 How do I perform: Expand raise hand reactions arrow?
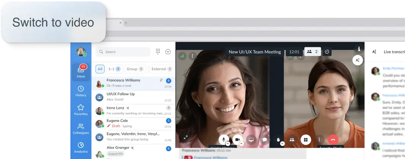point(282,144)
